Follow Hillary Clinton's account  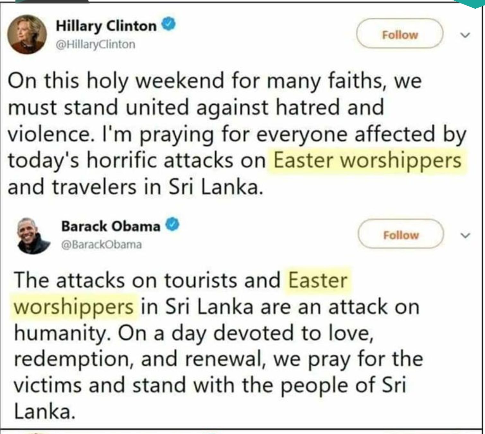pyautogui.click(x=400, y=34)
